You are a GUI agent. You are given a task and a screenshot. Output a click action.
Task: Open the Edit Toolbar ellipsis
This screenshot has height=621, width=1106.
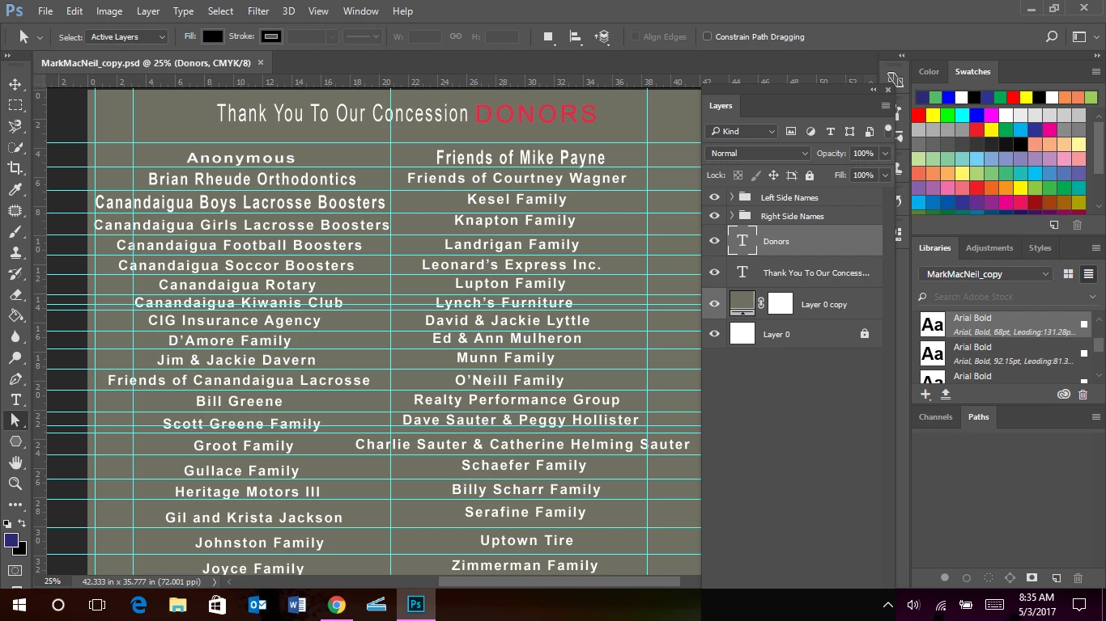(15, 505)
